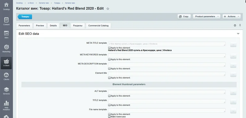This screenshot has width=246, height=118.
Task: Open the Content section in sidebar
Action: point(6,21)
